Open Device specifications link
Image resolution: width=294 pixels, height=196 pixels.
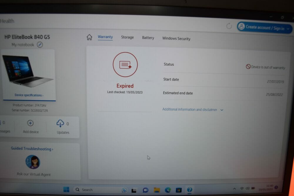pyautogui.click(x=29, y=95)
